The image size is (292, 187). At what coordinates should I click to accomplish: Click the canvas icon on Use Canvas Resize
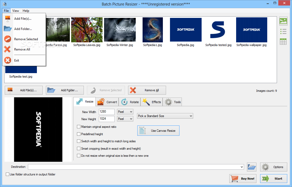[x=143, y=130]
